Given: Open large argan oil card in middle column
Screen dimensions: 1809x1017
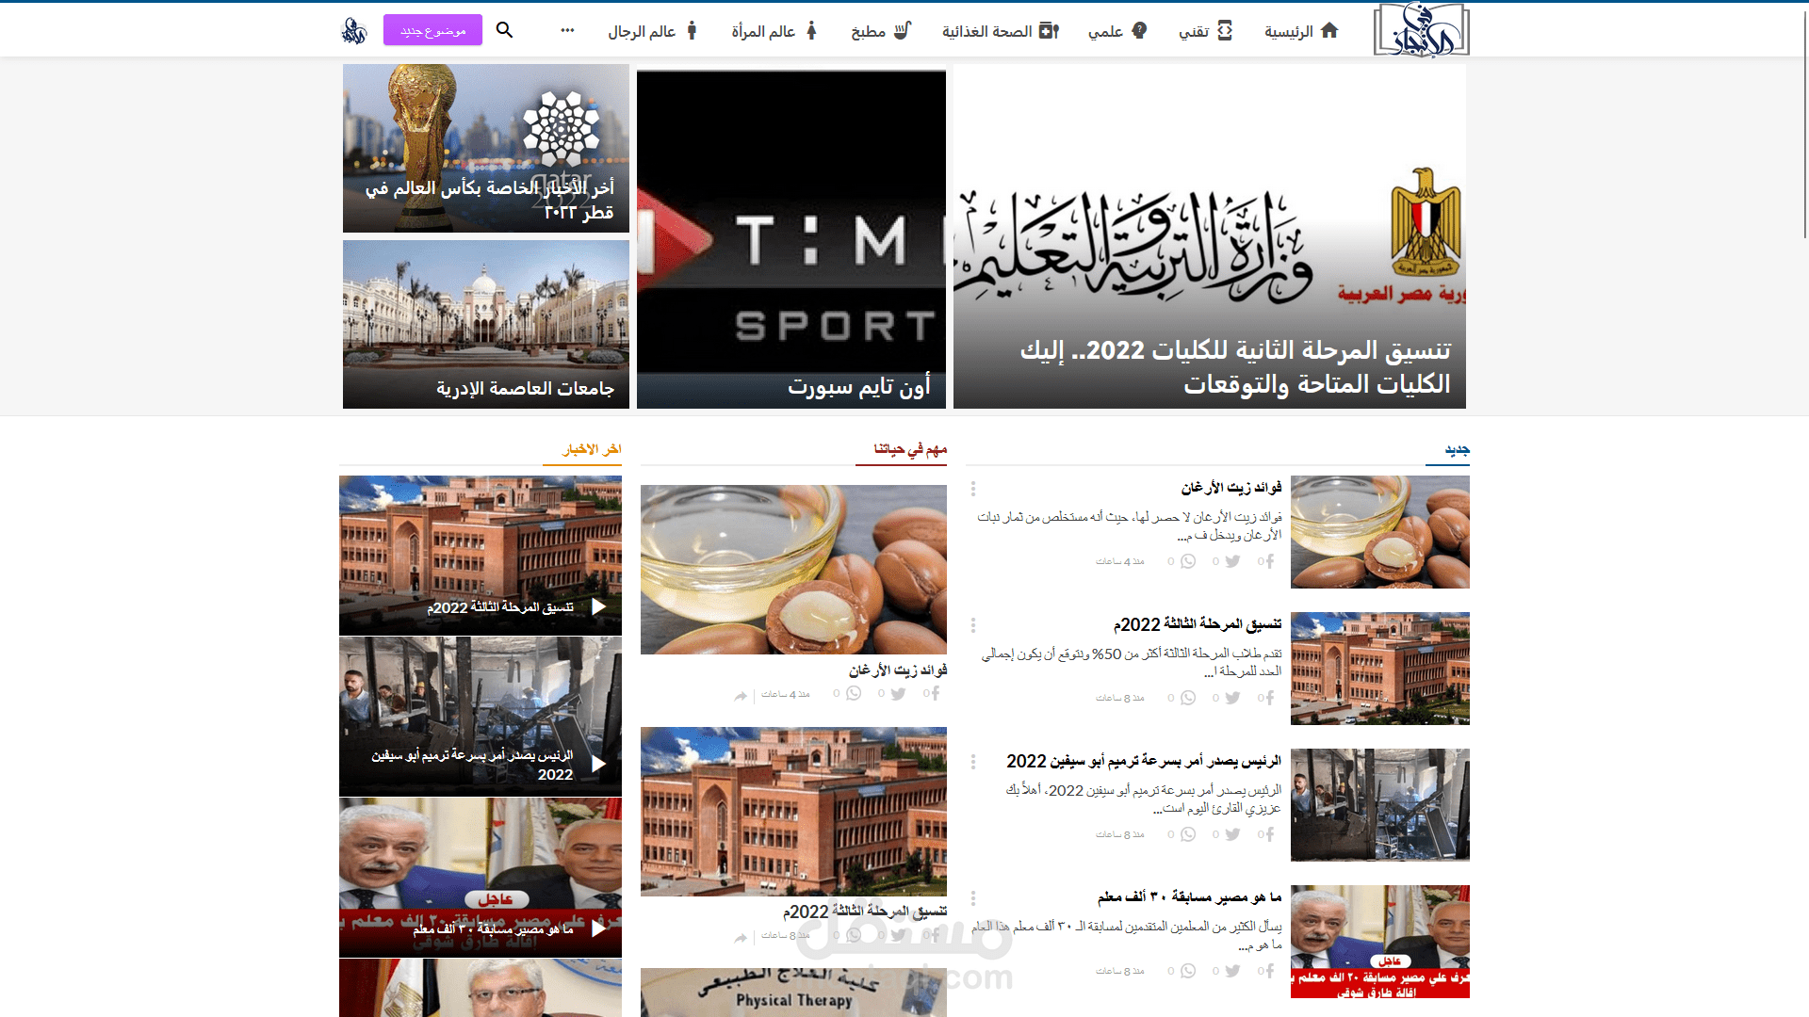Looking at the screenshot, I should click(793, 570).
